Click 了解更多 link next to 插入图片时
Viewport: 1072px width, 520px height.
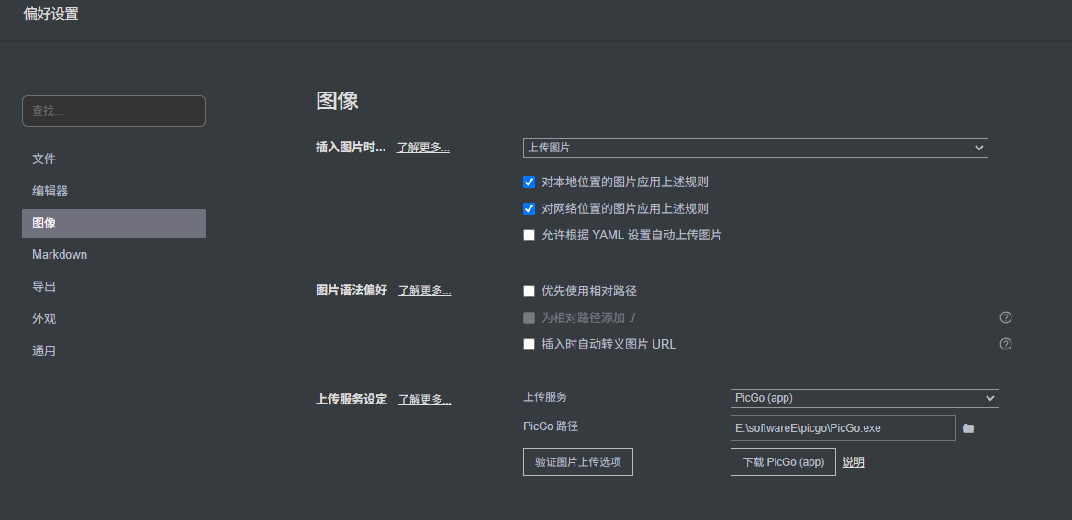423,148
